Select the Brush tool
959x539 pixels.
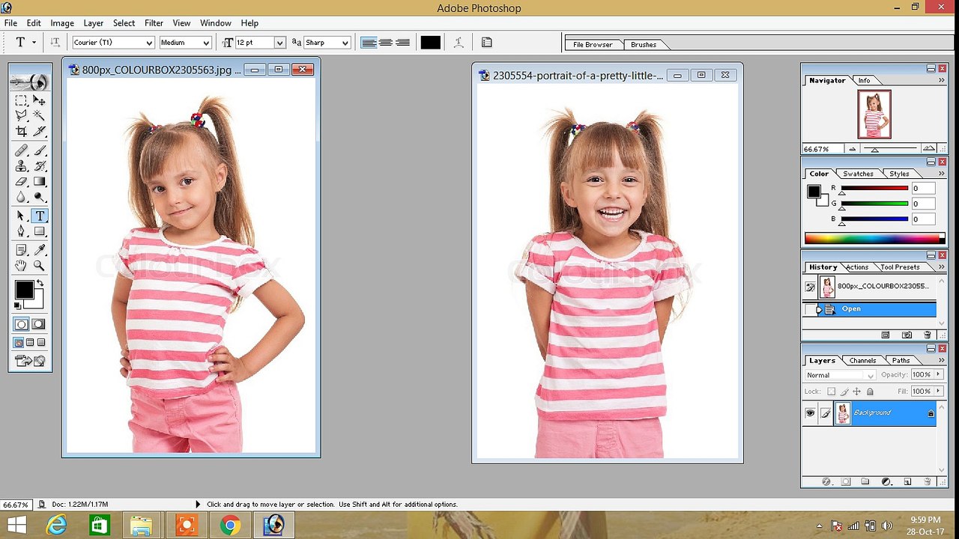point(40,150)
